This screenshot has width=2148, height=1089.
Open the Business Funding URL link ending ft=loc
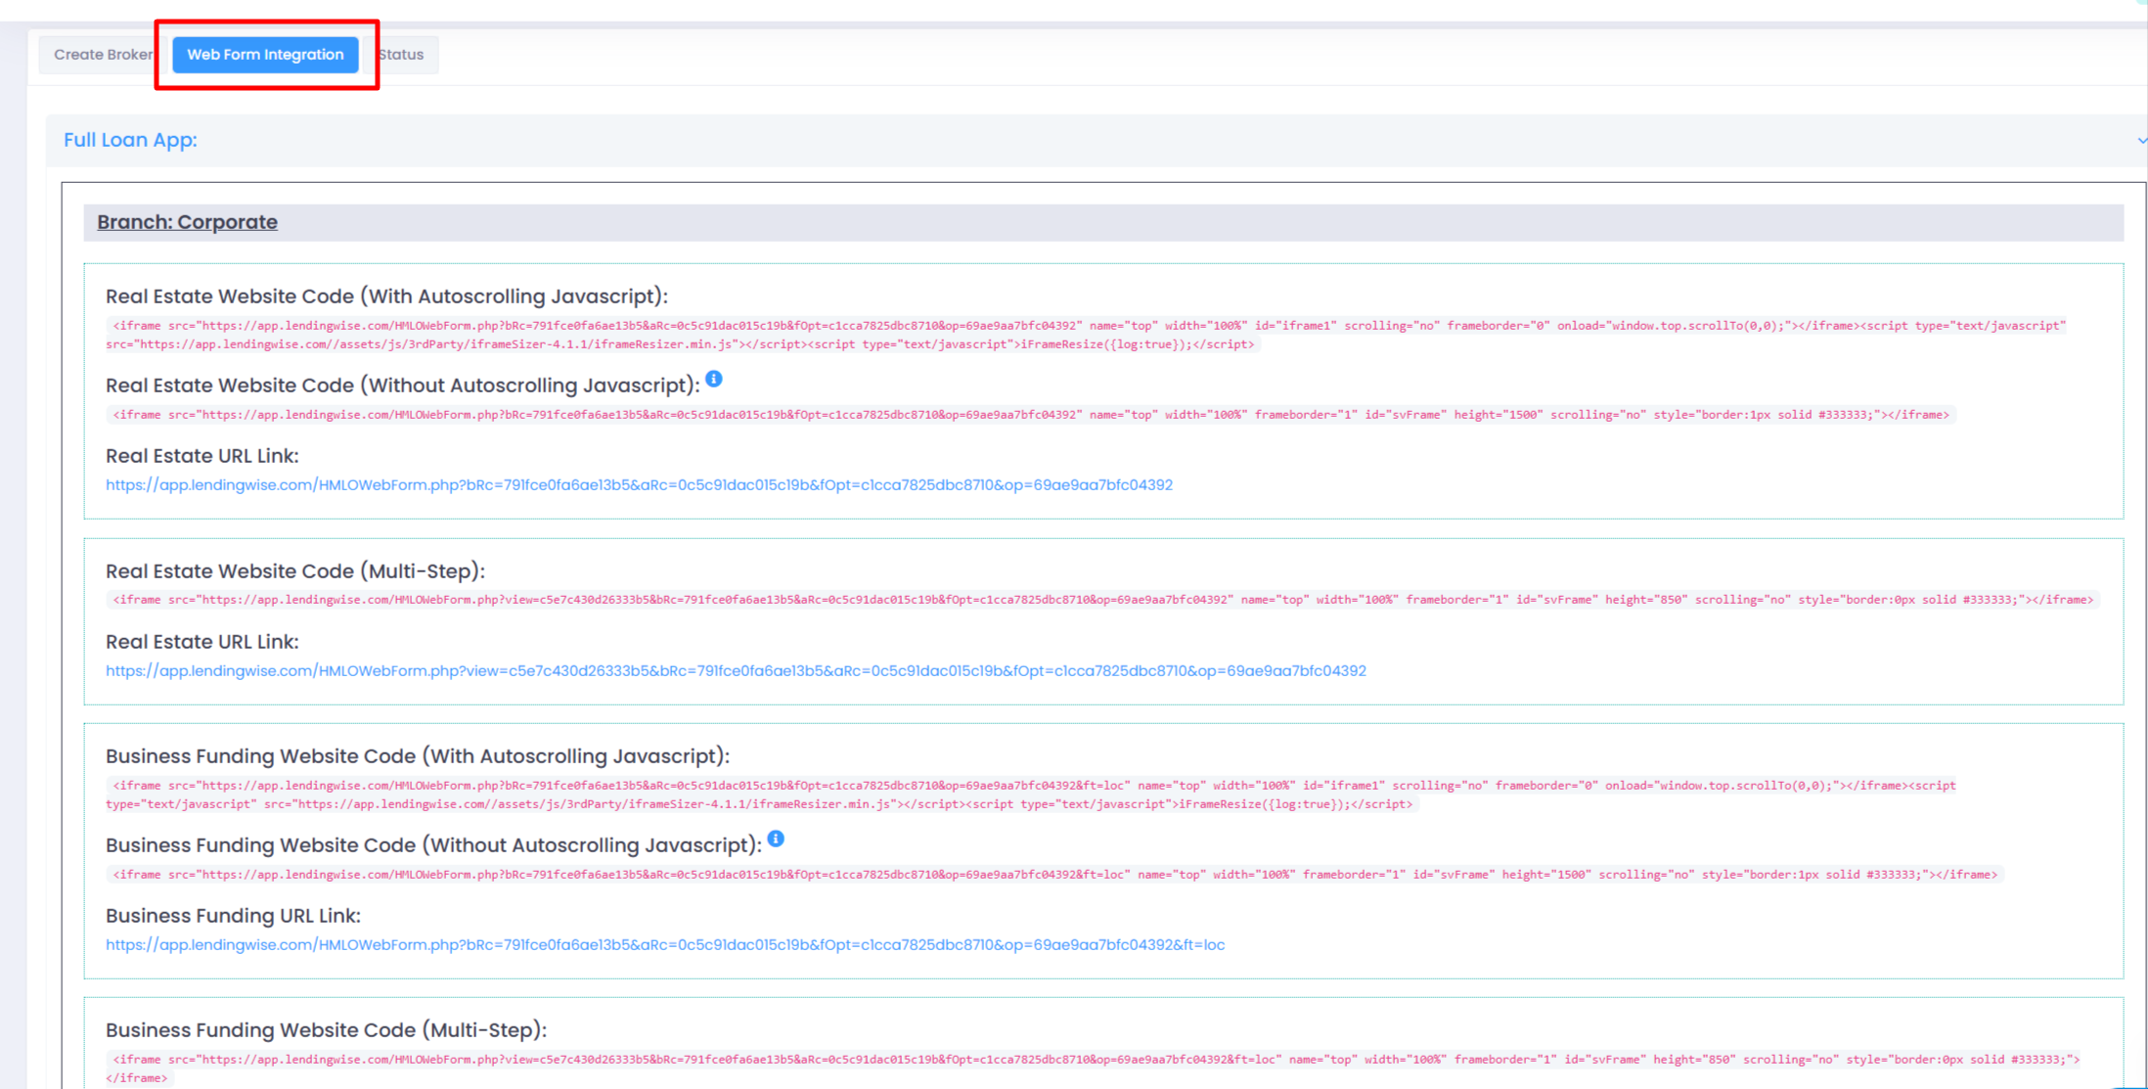click(x=665, y=945)
